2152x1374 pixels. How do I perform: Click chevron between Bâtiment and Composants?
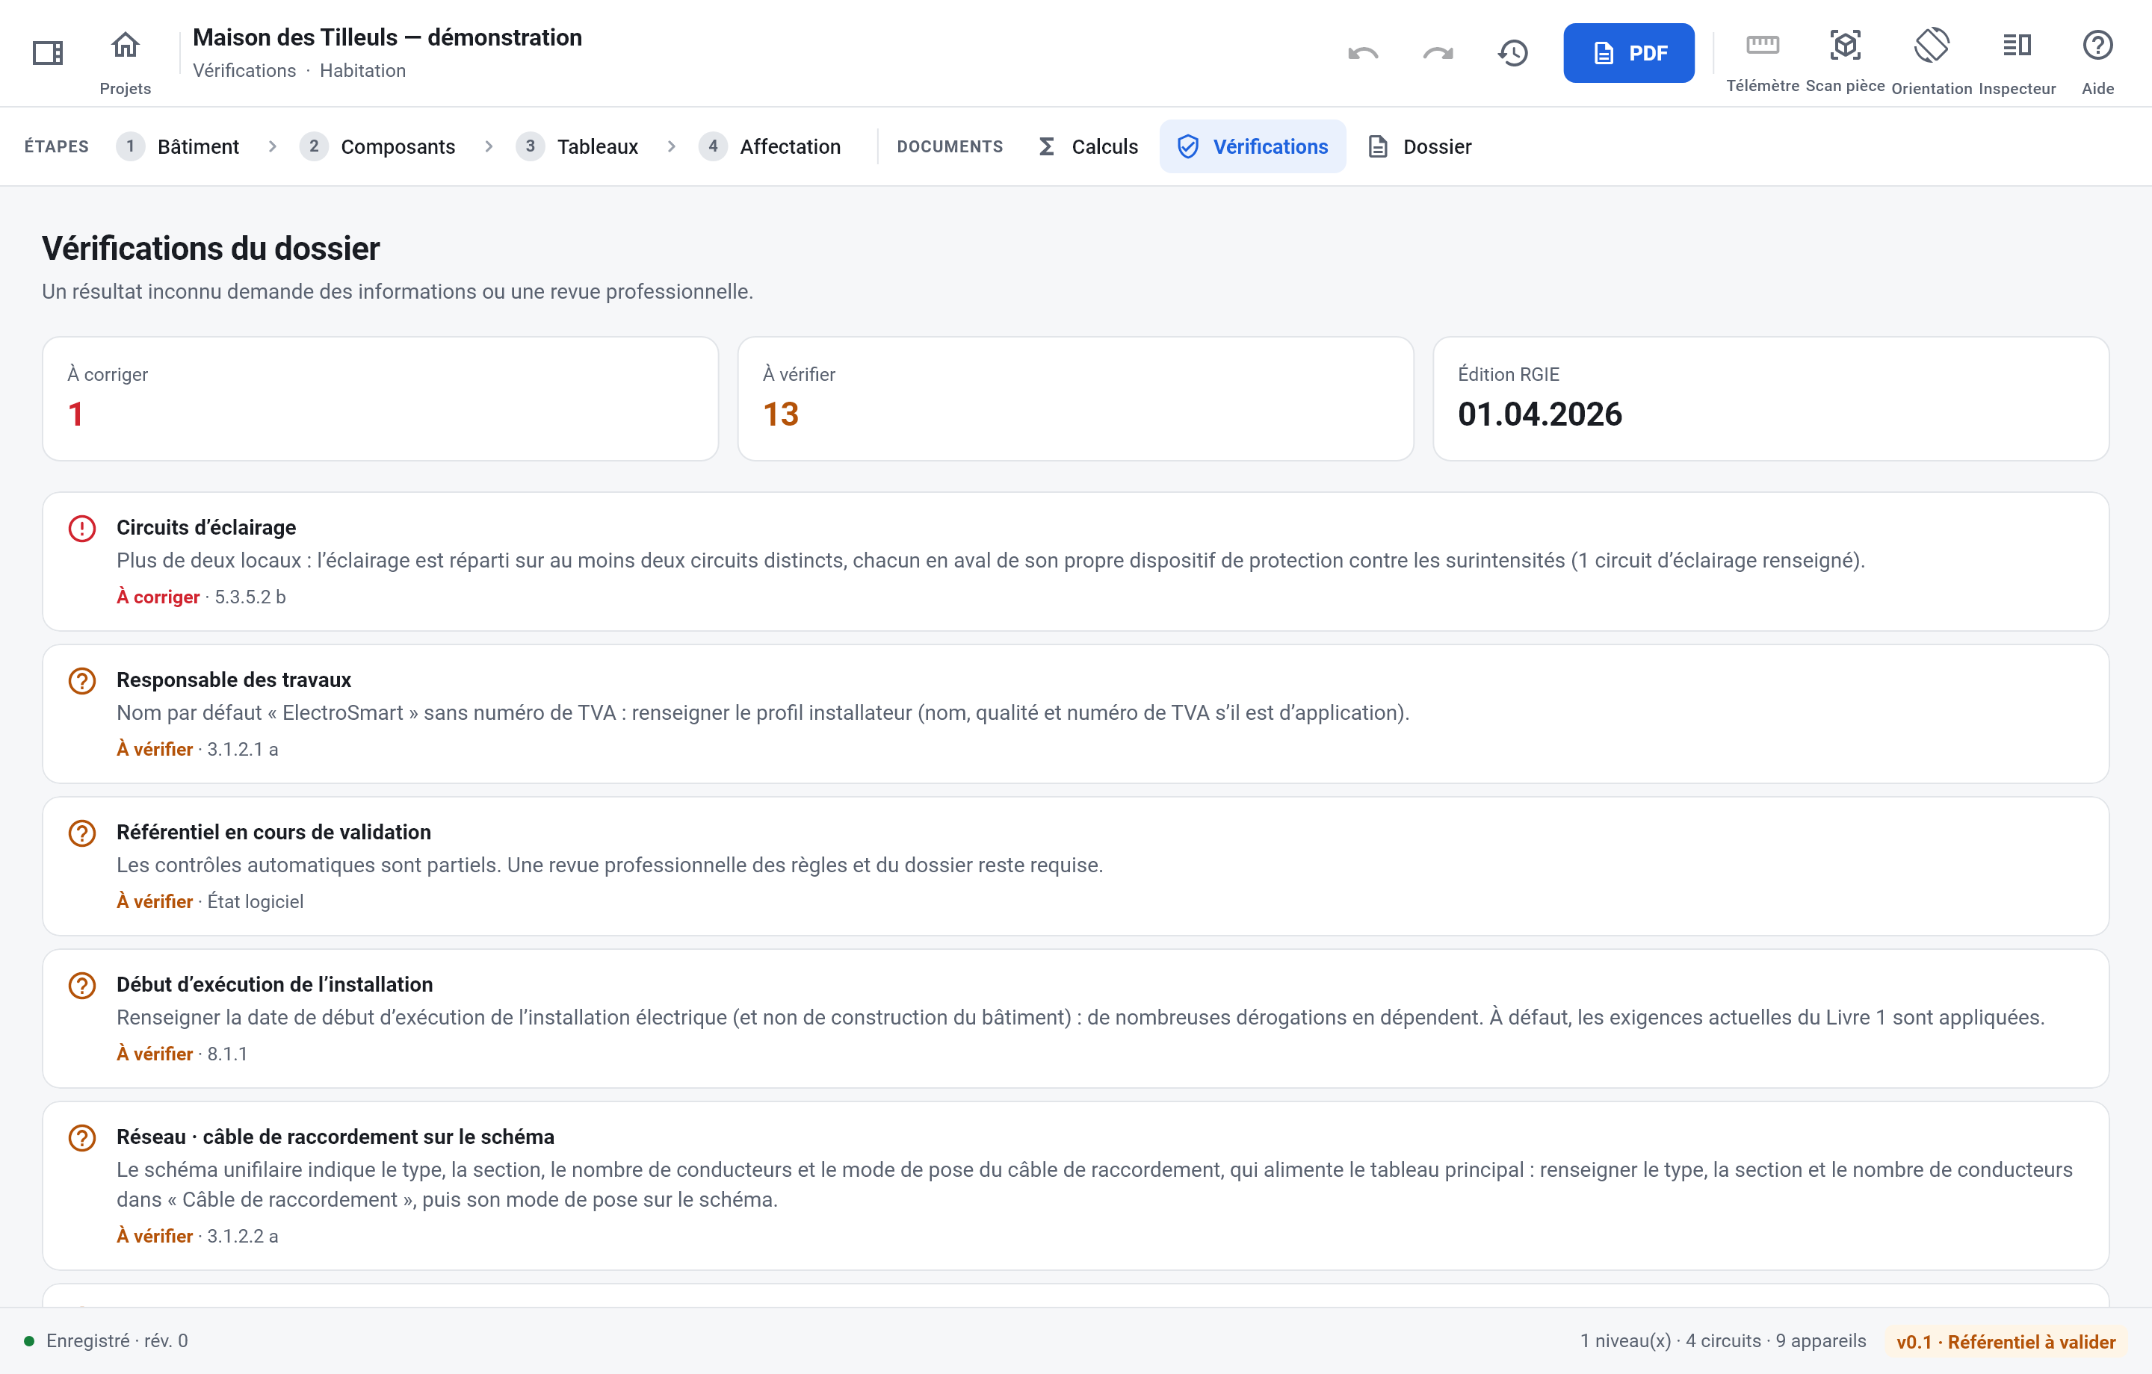pos(273,146)
